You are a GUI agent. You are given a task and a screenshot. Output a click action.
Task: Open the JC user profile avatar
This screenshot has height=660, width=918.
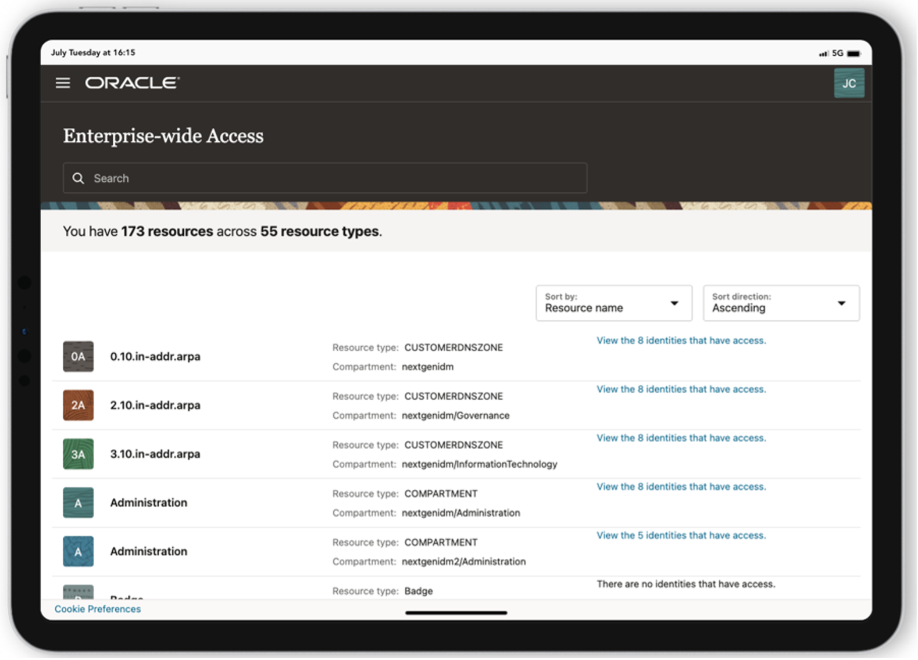pos(849,83)
